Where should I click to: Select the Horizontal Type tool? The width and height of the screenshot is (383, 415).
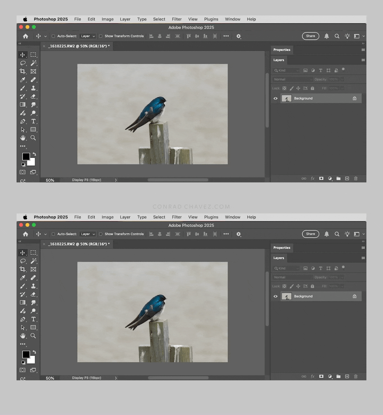coord(34,121)
